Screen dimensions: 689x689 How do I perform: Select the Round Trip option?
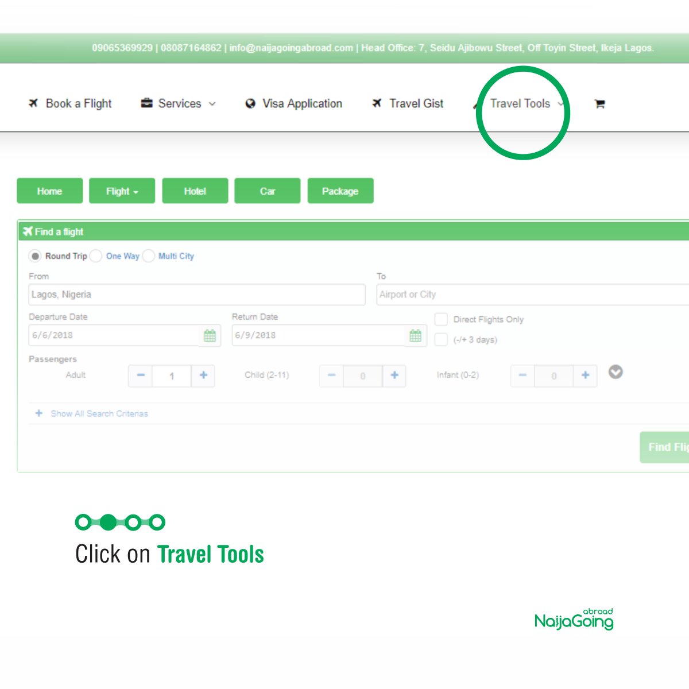pyautogui.click(x=36, y=256)
